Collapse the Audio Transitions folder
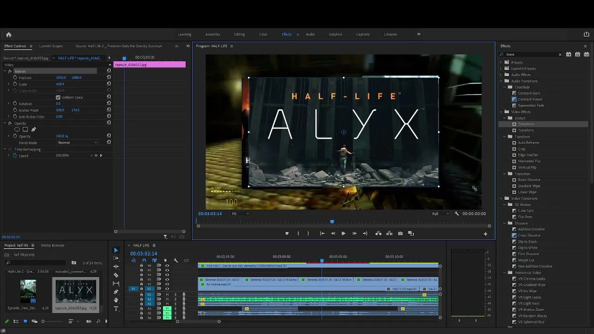The width and height of the screenshot is (594, 334). (501, 81)
